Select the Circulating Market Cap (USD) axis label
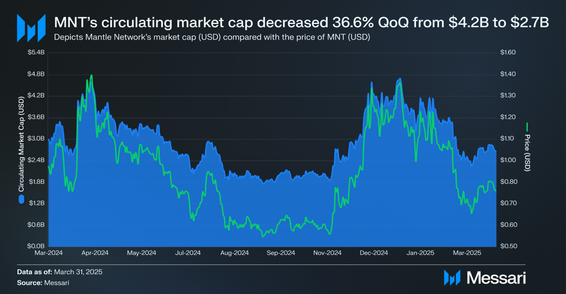 coord(21,144)
